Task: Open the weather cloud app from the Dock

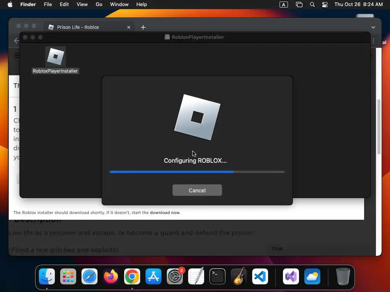Action: pos(312,276)
